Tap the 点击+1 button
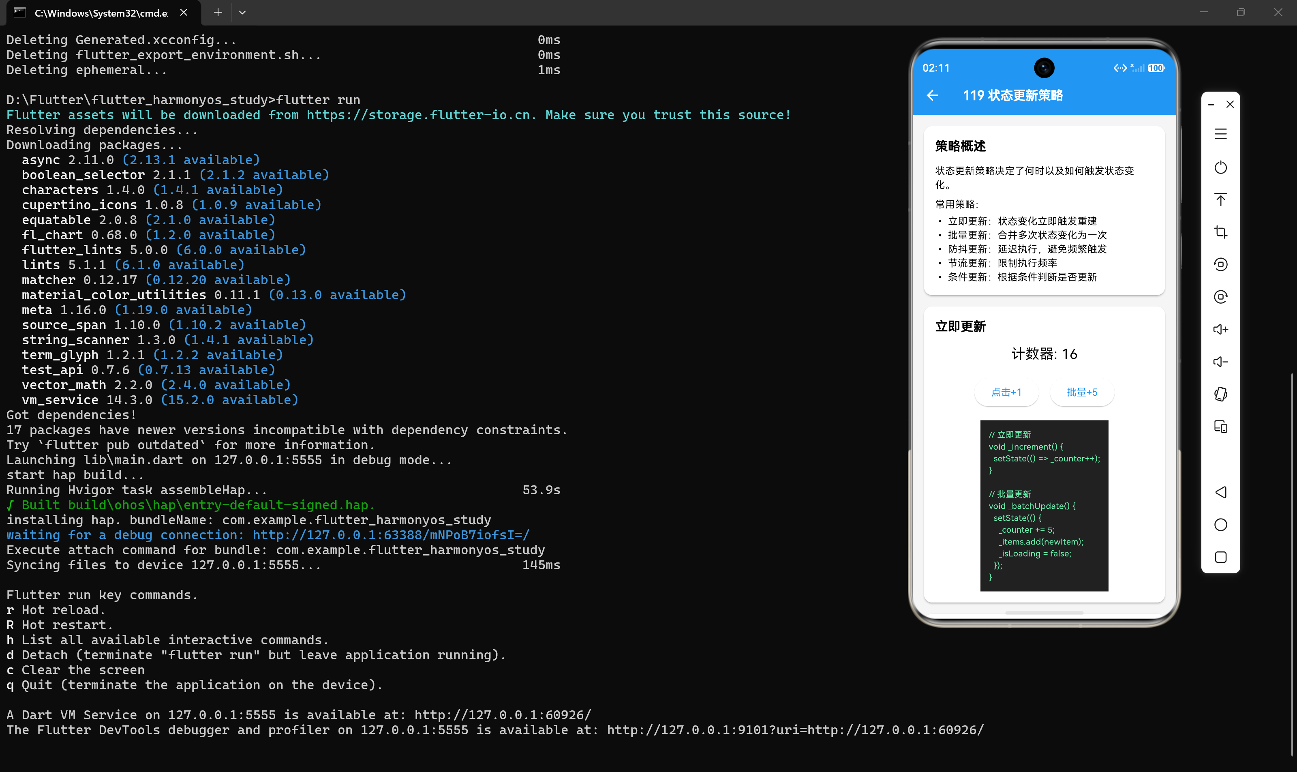Image resolution: width=1297 pixels, height=772 pixels. 1006,392
